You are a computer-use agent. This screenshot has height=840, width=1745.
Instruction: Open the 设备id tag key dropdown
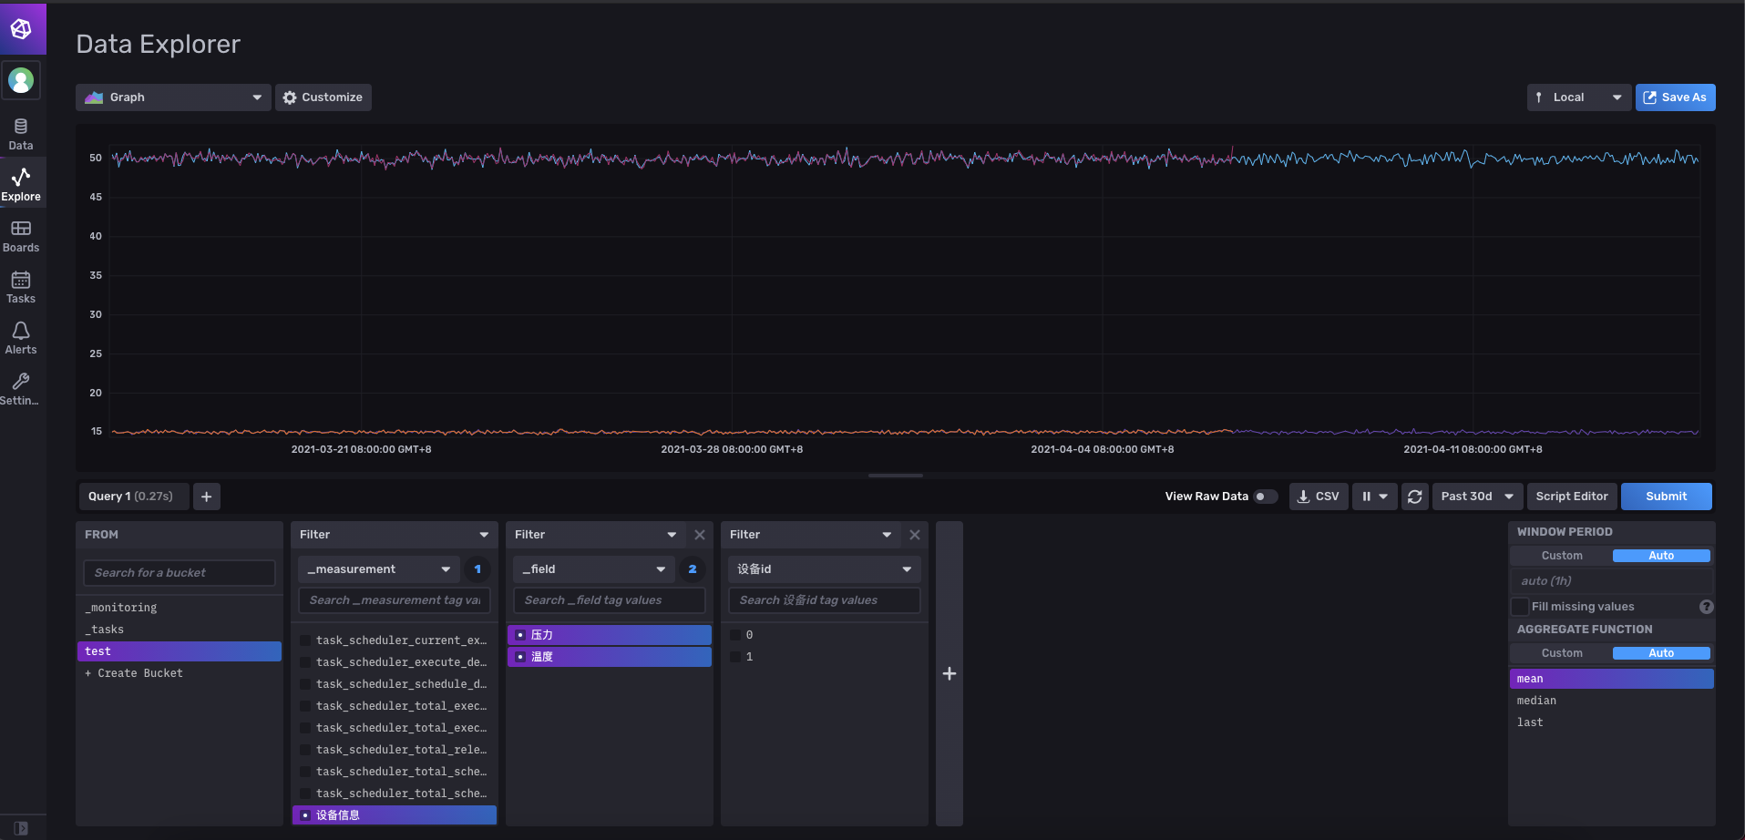coord(825,569)
